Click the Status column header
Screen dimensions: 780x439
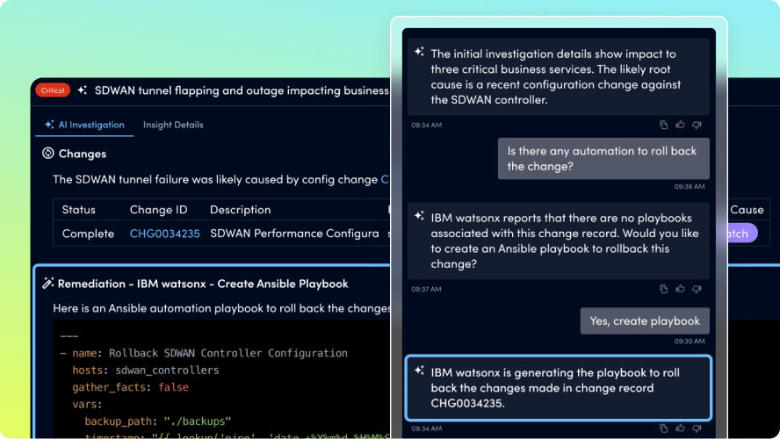pos(78,210)
